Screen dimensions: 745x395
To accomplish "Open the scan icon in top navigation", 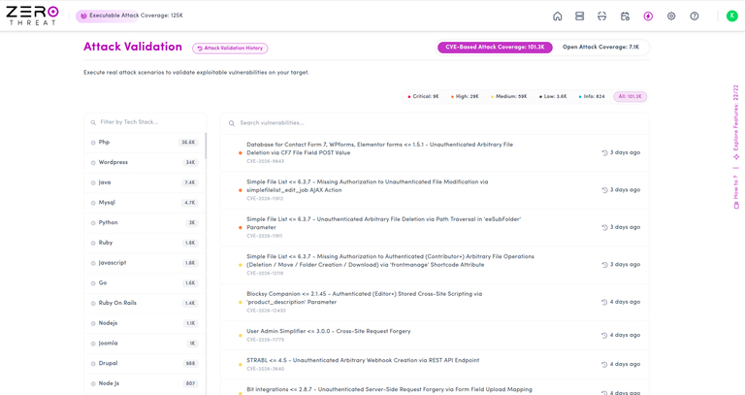I will coord(602,16).
